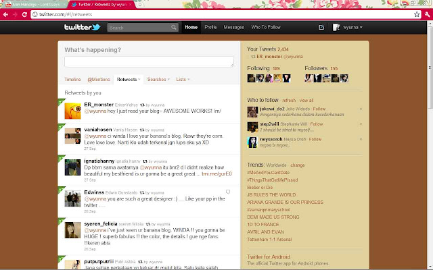Click the wyunna account avatar icon

pyautogui.click(x=336, y=27)
